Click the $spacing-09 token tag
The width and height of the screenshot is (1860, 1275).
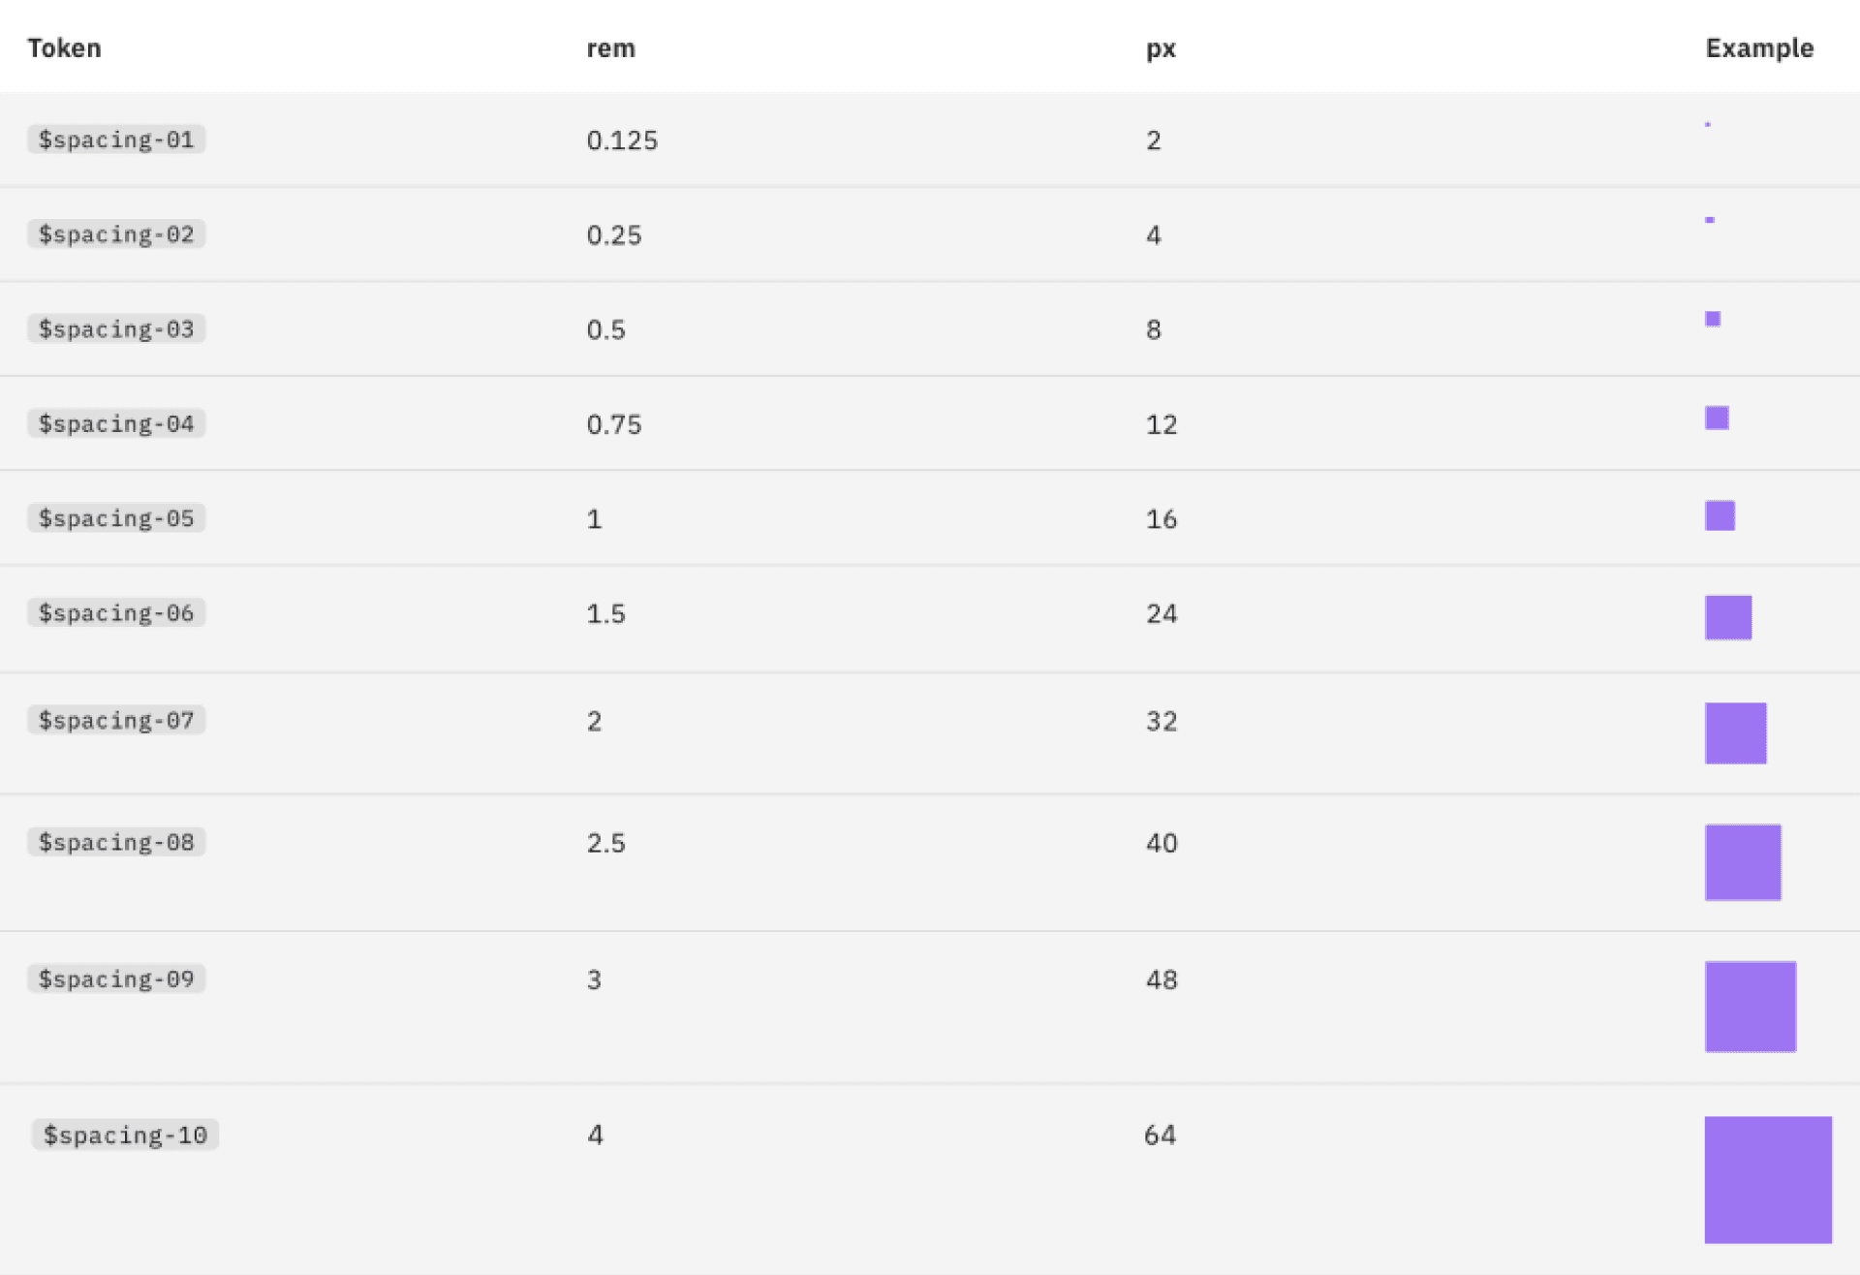point(116,979)
